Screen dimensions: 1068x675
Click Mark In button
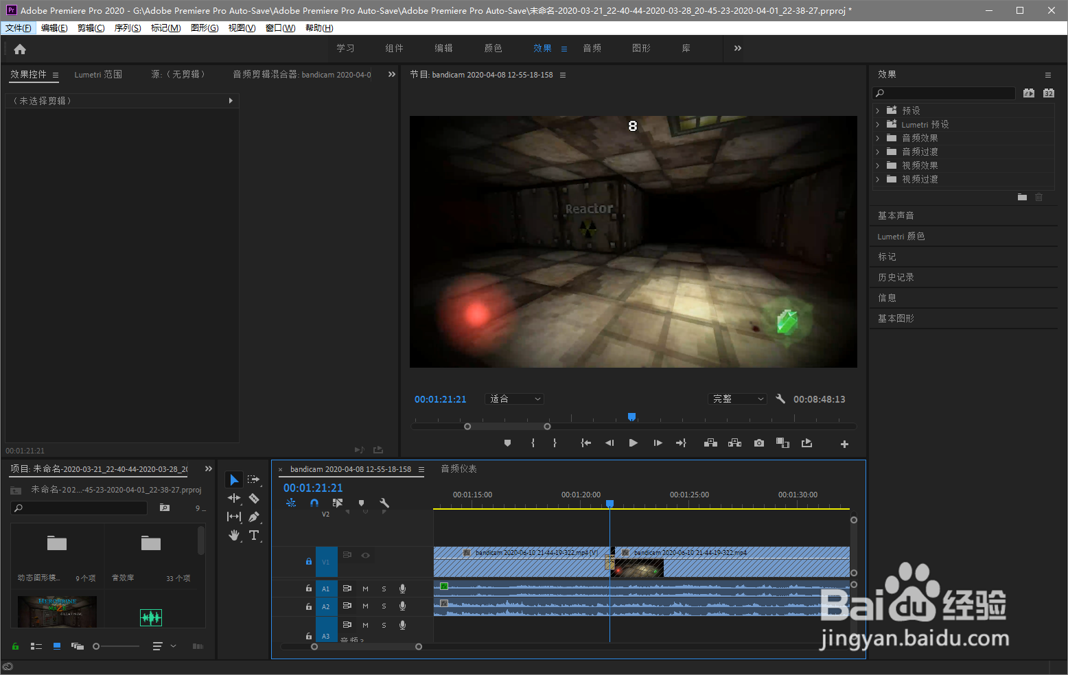533,443
